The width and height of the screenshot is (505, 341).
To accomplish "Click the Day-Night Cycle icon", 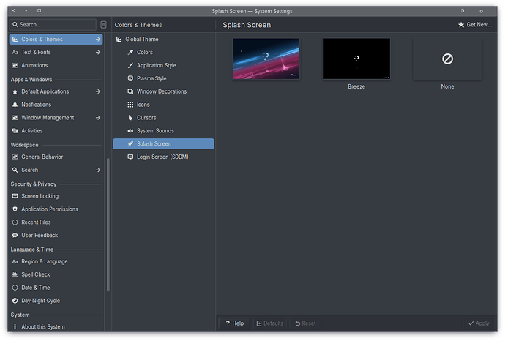I will (15, 301).
